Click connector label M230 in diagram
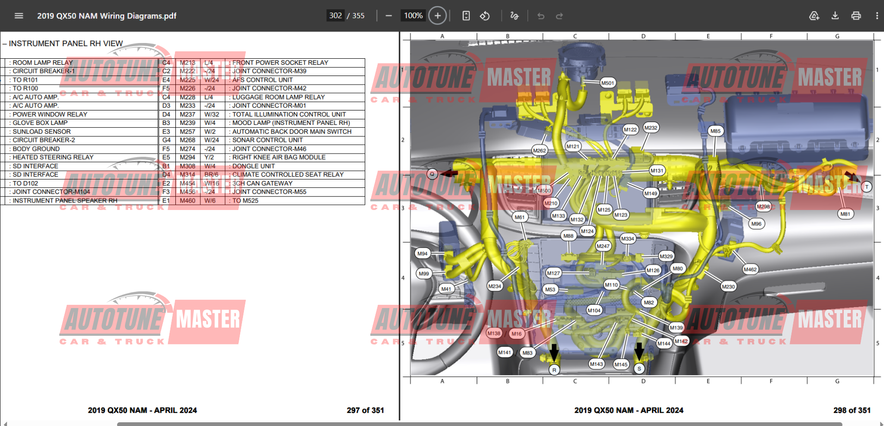The width and height of the screenshot is (884, 426). [728, 286]
